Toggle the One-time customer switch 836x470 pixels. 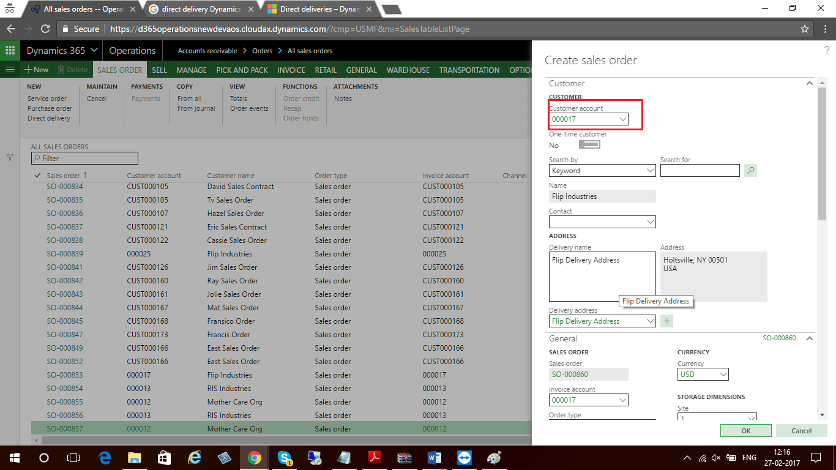588,144
